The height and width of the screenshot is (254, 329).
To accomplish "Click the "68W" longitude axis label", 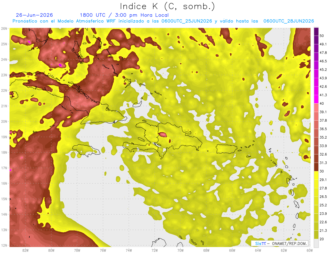I will click(206, 250).
